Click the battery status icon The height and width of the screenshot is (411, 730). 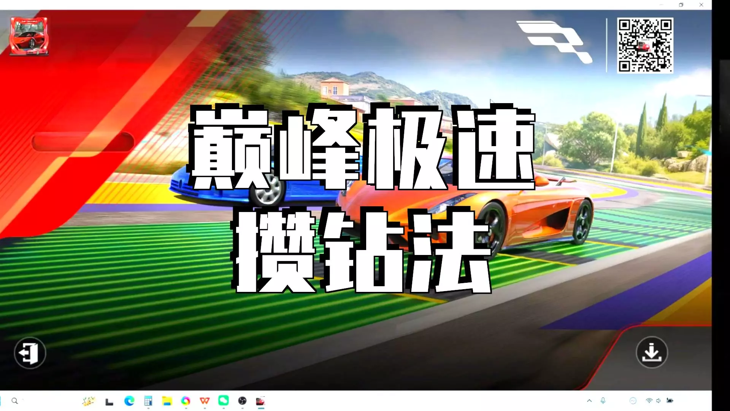(x=670, y=401)
